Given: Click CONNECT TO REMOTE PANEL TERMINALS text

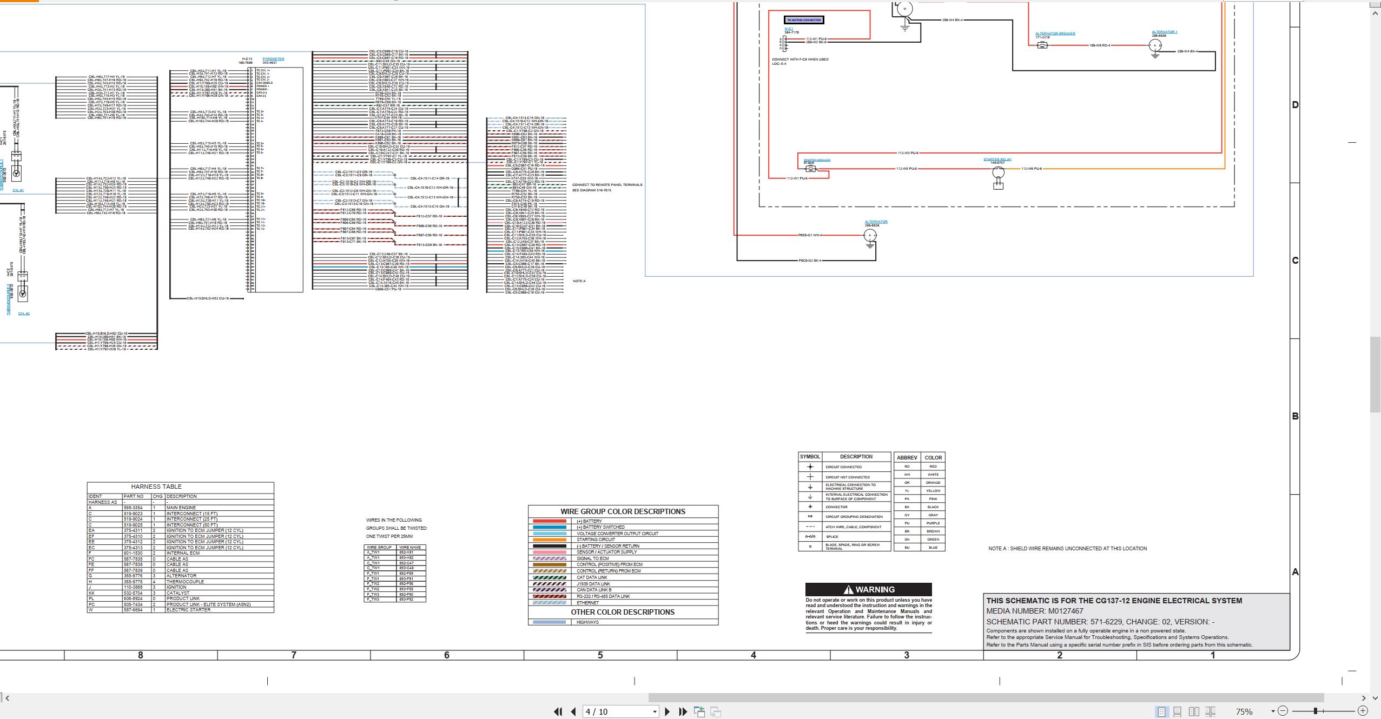Looking at the screenshot, I should 607,185.
